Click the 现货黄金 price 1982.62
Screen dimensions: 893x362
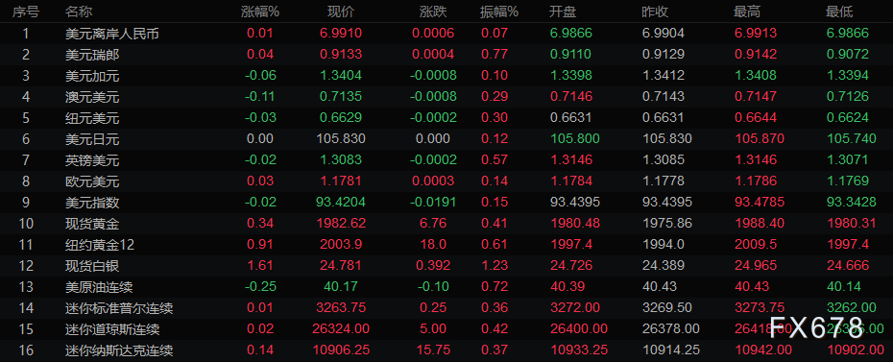coord(341,224)
